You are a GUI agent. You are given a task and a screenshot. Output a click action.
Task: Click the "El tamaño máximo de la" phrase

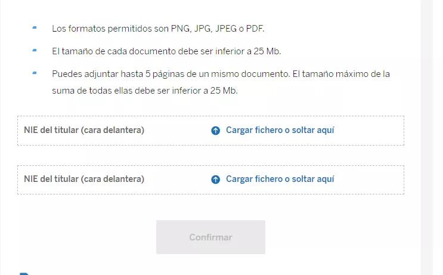pos(341,74)
